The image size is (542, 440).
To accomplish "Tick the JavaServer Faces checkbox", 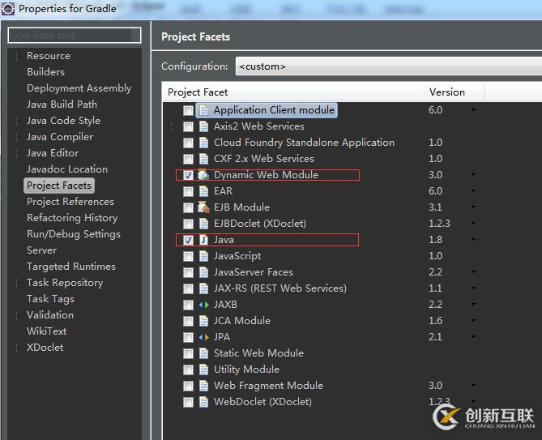I will click(188, 272).
